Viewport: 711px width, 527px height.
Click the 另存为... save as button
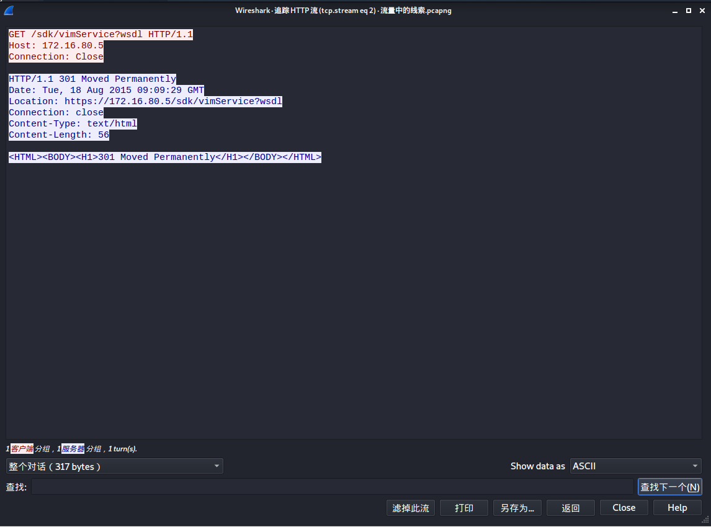pos(517,508)
